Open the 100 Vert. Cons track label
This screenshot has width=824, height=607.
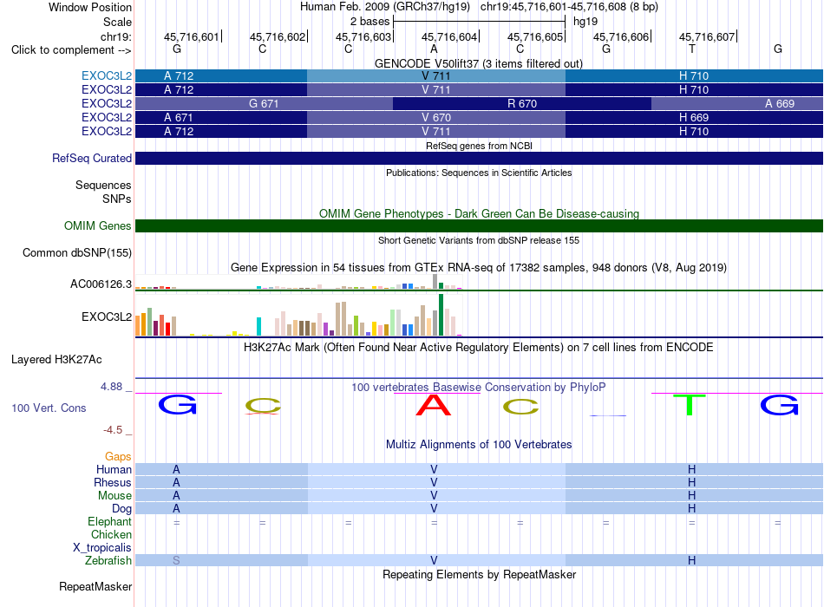(x=49, y=408)
